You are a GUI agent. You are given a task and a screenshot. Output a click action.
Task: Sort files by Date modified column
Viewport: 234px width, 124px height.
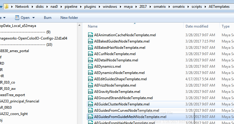(x=197, y=26)
